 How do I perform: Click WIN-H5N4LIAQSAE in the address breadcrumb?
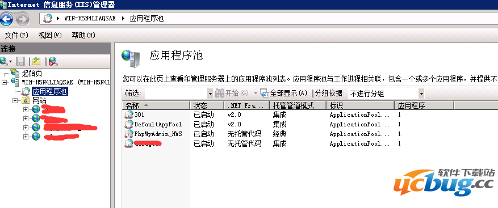coord(90,18)
